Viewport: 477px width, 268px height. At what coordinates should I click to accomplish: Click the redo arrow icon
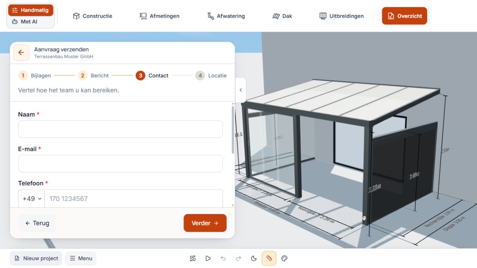click(238, 258)
